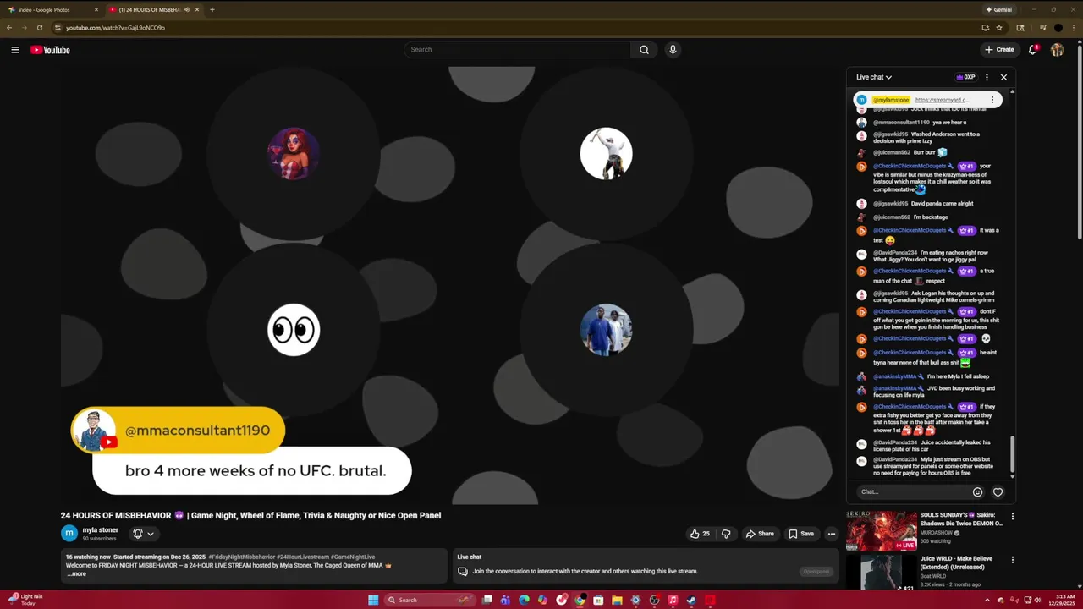Open the YouTube hamburger guide menu
This screenshot has width=1083, height=609.
point(15,50)
